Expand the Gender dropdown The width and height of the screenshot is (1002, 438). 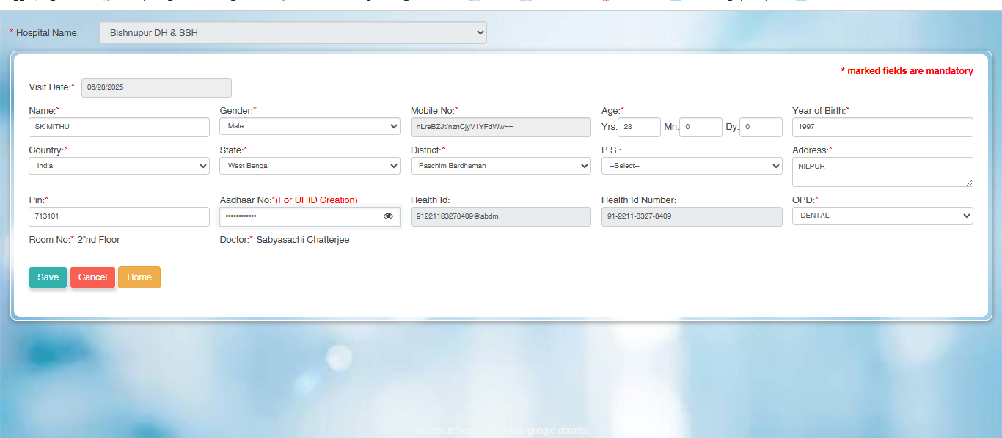[310, 127]
